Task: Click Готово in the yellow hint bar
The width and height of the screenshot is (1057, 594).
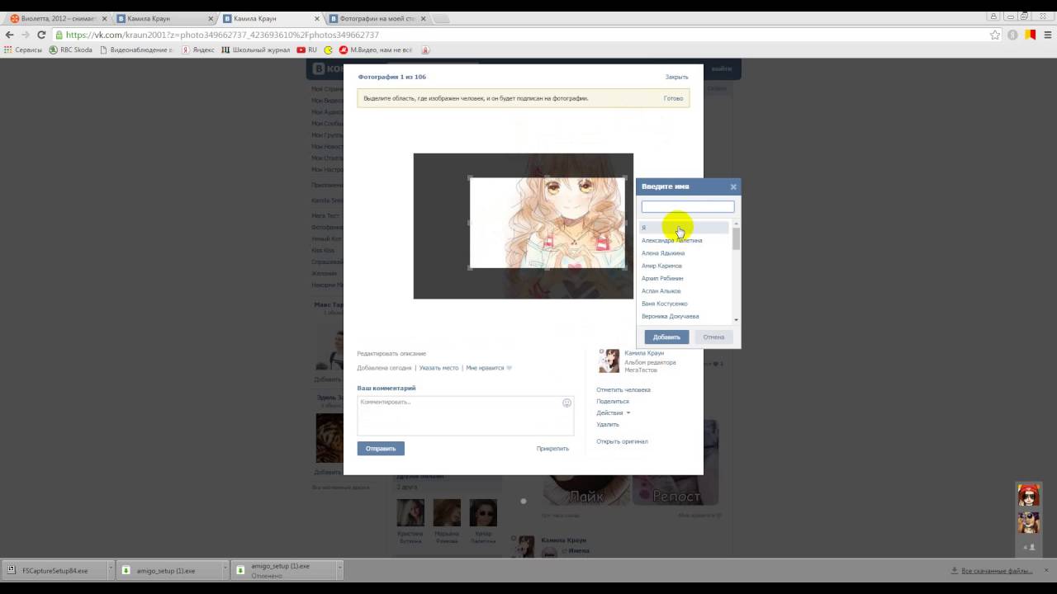Action: [x=673, y=98]
